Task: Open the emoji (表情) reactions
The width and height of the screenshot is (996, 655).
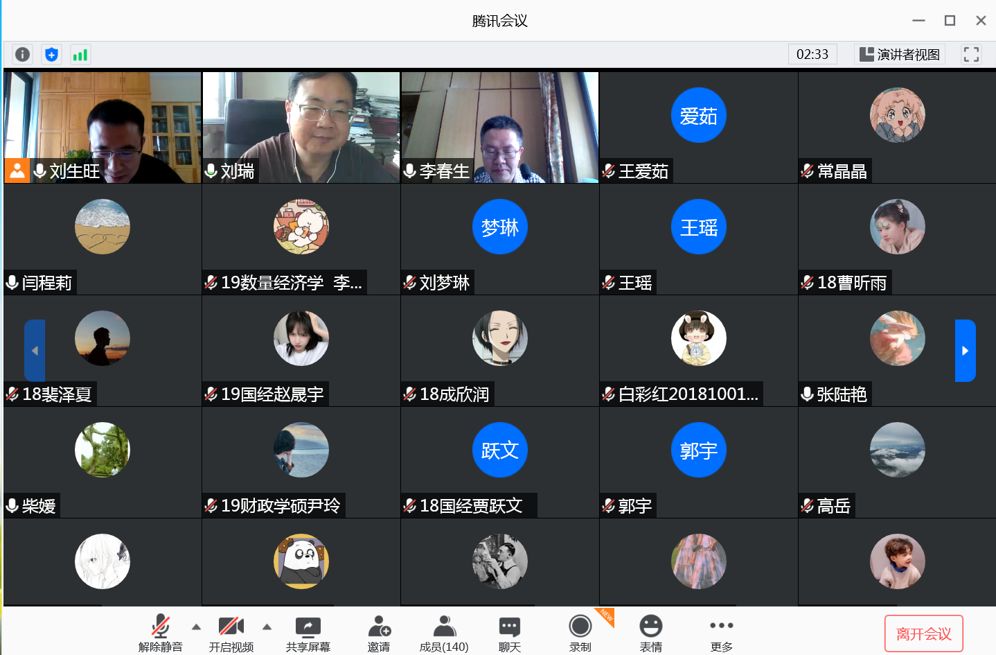Action: tap(650, 633)
